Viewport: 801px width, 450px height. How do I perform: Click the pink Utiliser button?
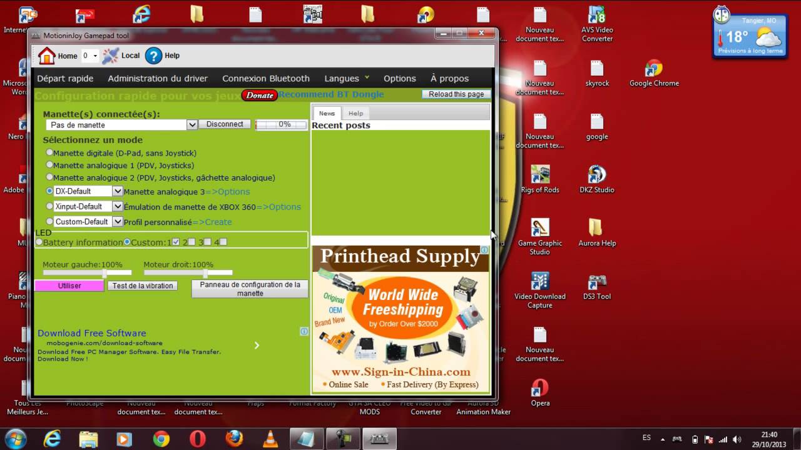click(69, 286)
